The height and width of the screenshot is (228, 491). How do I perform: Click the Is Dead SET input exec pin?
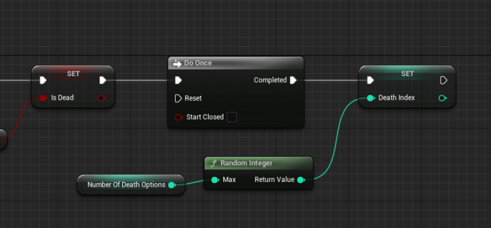pos(43,81)
